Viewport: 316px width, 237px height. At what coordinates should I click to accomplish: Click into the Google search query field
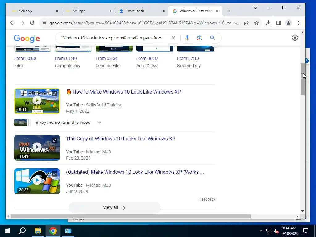click(x=111, y=38)
